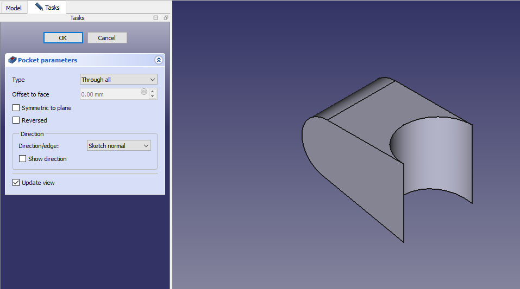
Task: Click the Offset to face input field
Action: (x=110, y=94)
